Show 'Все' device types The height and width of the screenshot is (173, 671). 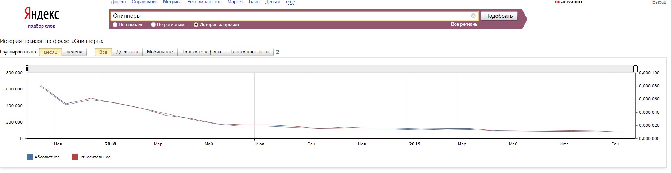coord(103,52)
